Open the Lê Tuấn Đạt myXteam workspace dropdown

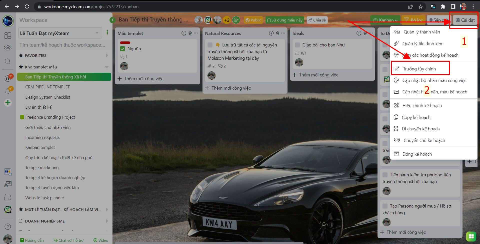click(60, 33)
